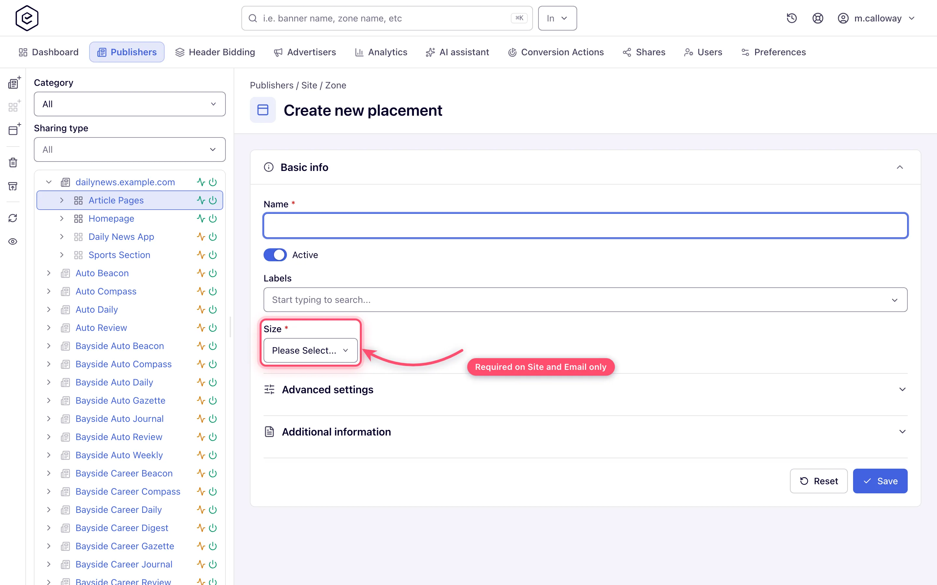Open the Header Bidding tab

coord(215,52)
